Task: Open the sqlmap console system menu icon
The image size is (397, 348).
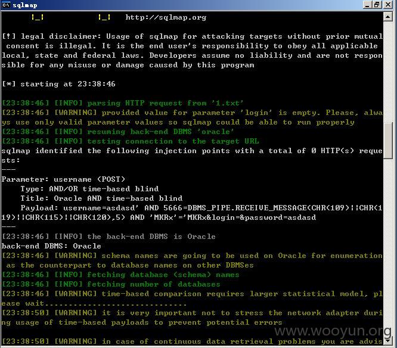Action: [x=6, y=5]
